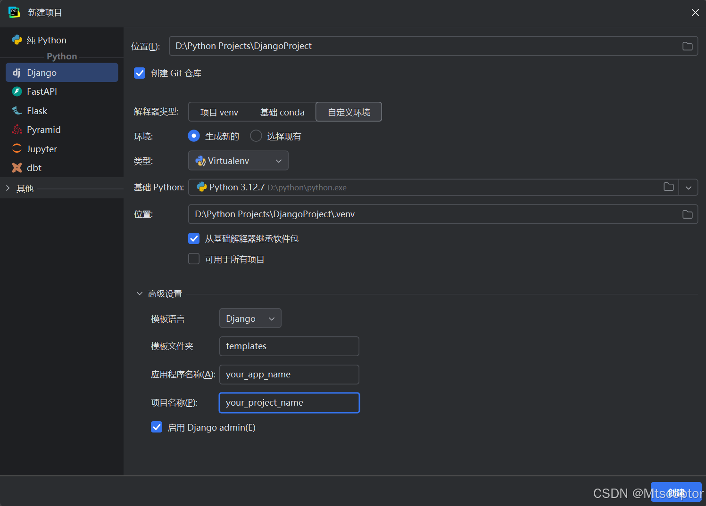Click the Pure Python project icon

(17, 40)
